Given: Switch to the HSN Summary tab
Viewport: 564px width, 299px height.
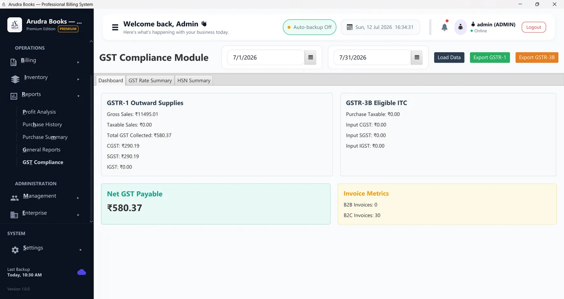Looking at the screenshot, I should click(x=194, y=80).
